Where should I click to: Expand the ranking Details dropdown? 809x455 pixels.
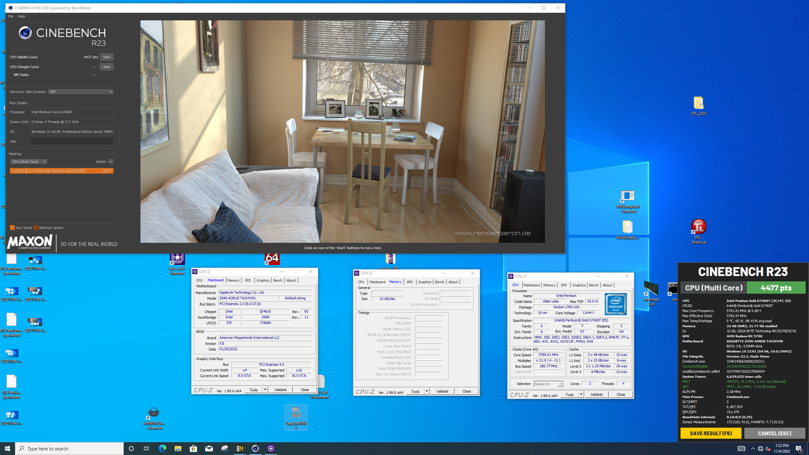pos(111,161)
